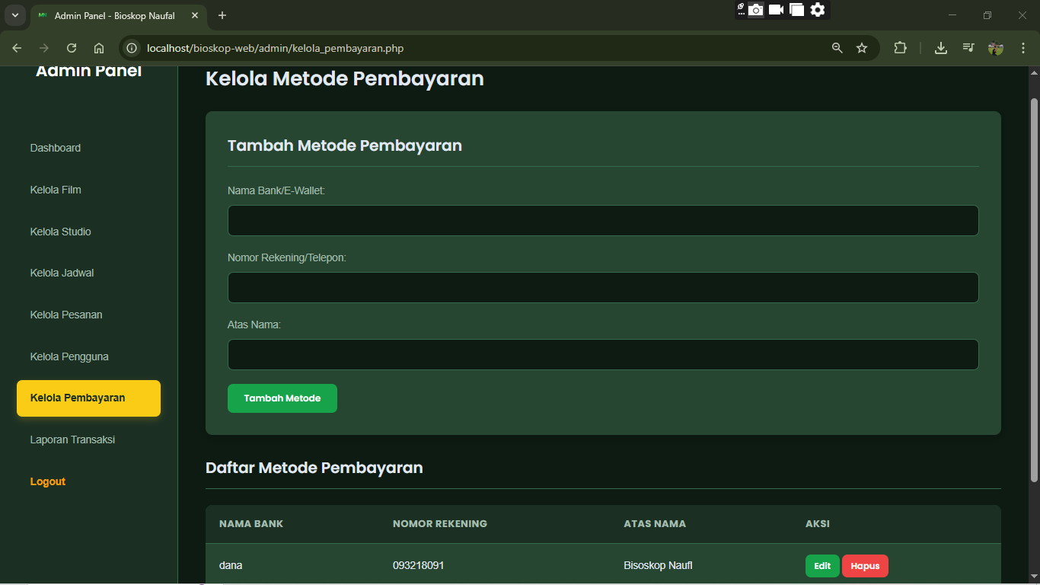Click the zoom magnifier icon in address bar
This screenshot has width=1040, height=585.
coord(837,48)
